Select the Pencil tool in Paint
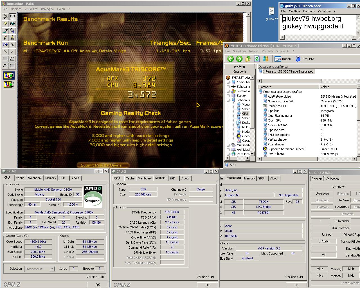The image size is (360, 288). tap(5, 38)
